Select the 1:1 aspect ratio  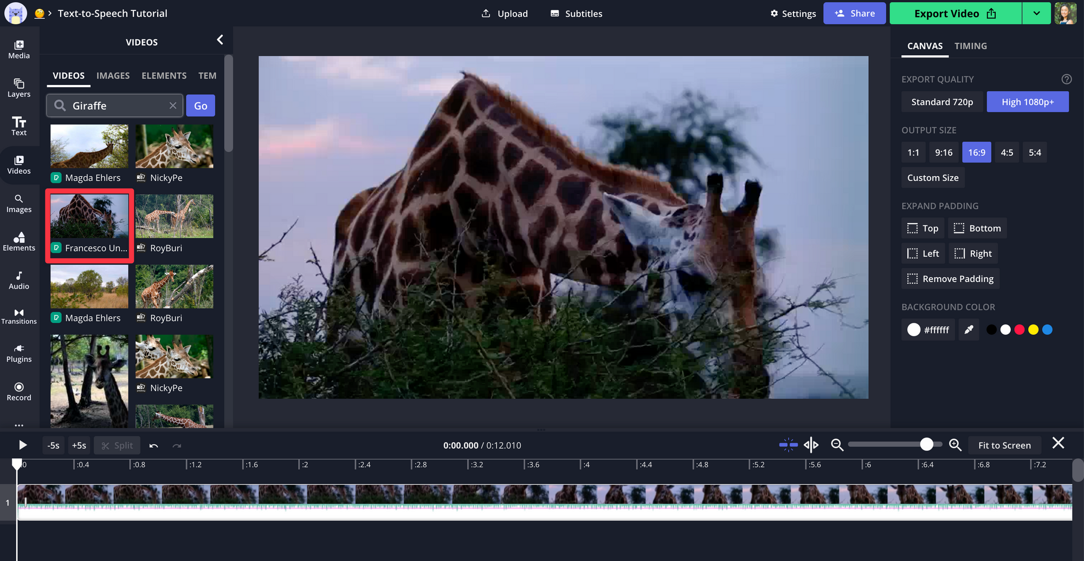(913, 153)
